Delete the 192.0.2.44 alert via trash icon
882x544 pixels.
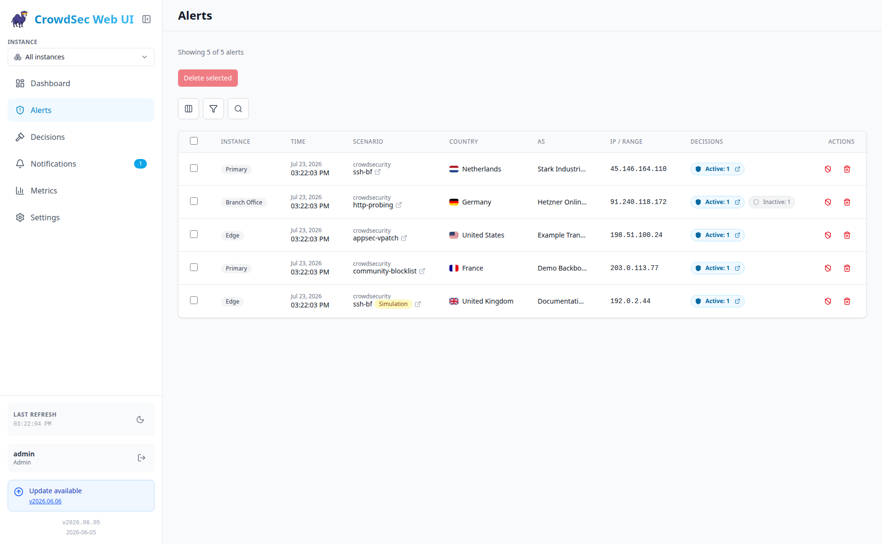click(847, 301)
